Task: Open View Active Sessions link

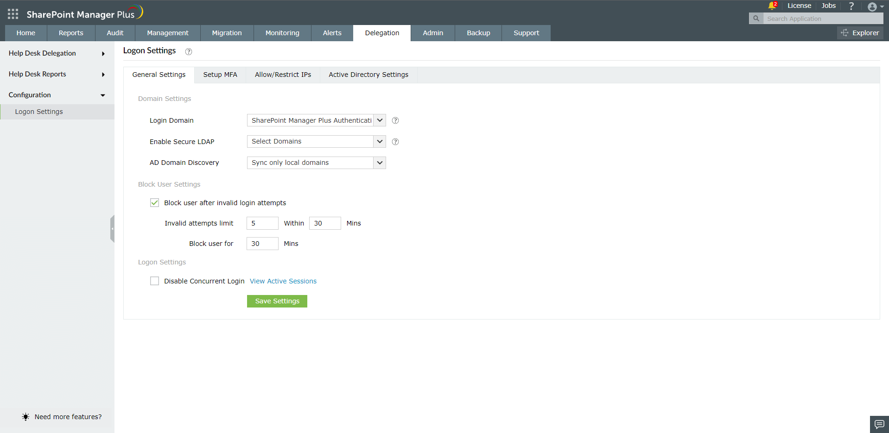Action: 283,281
